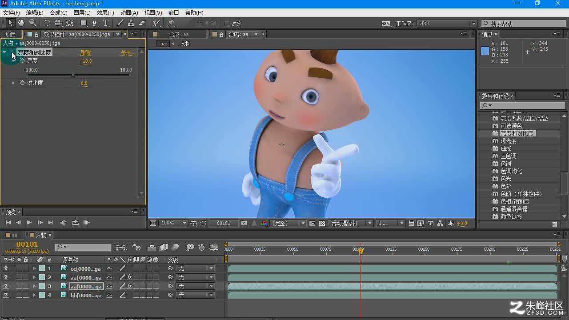Image resolution: width=569 pixels, height=320 pixels.
Task: Open the (完整) resolution dropdown
Action: pyautogui.click(x=289, y=223)
